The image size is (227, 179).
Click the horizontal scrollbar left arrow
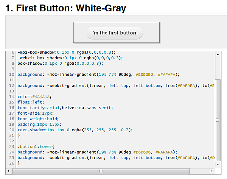click(x=9, y=171)
